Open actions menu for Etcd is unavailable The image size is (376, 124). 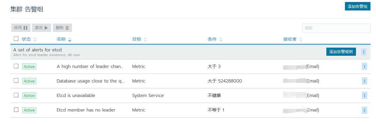tap(364, 96)
